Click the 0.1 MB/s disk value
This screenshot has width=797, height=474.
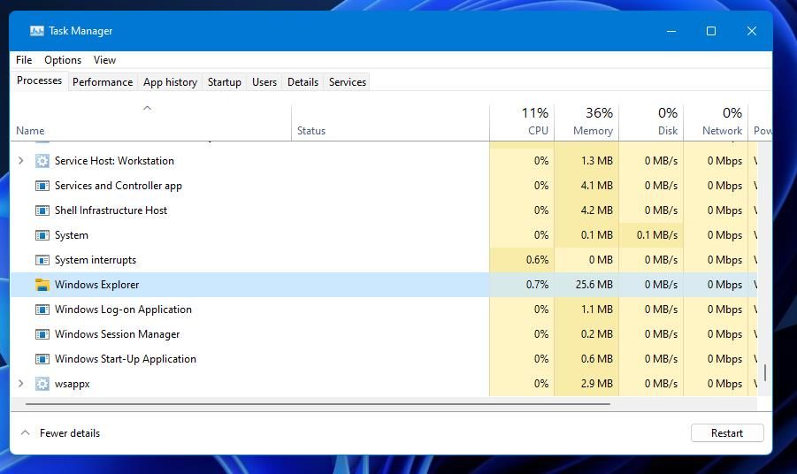(x=656, y=235)
